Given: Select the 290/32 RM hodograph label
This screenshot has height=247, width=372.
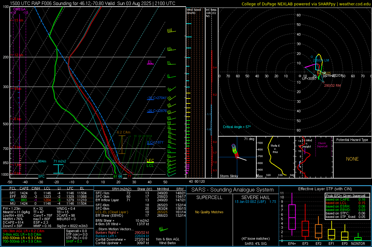Looking at the screenshot, I should (x=332, y=85).
